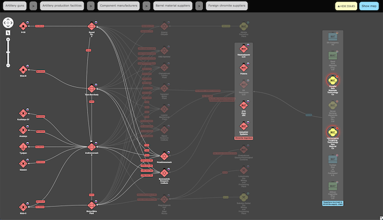Viewport: 383px width, 220px height.
Task: Click the Aktobe Ferroalloy Plant node
Action: pos(243,26)
